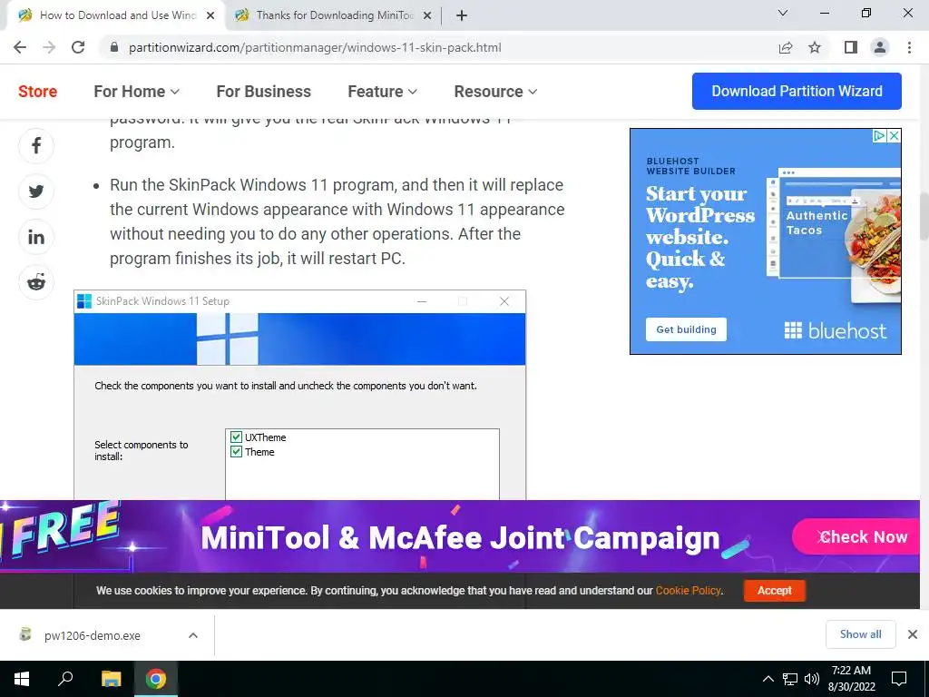Click Chrome icon on taskbar

(156, 679)
